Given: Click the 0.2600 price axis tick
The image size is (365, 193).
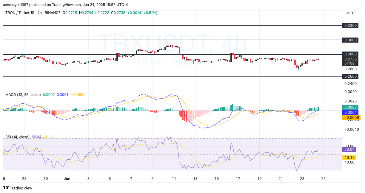Looking at the screenshot, I should click(x=351, y=69).
